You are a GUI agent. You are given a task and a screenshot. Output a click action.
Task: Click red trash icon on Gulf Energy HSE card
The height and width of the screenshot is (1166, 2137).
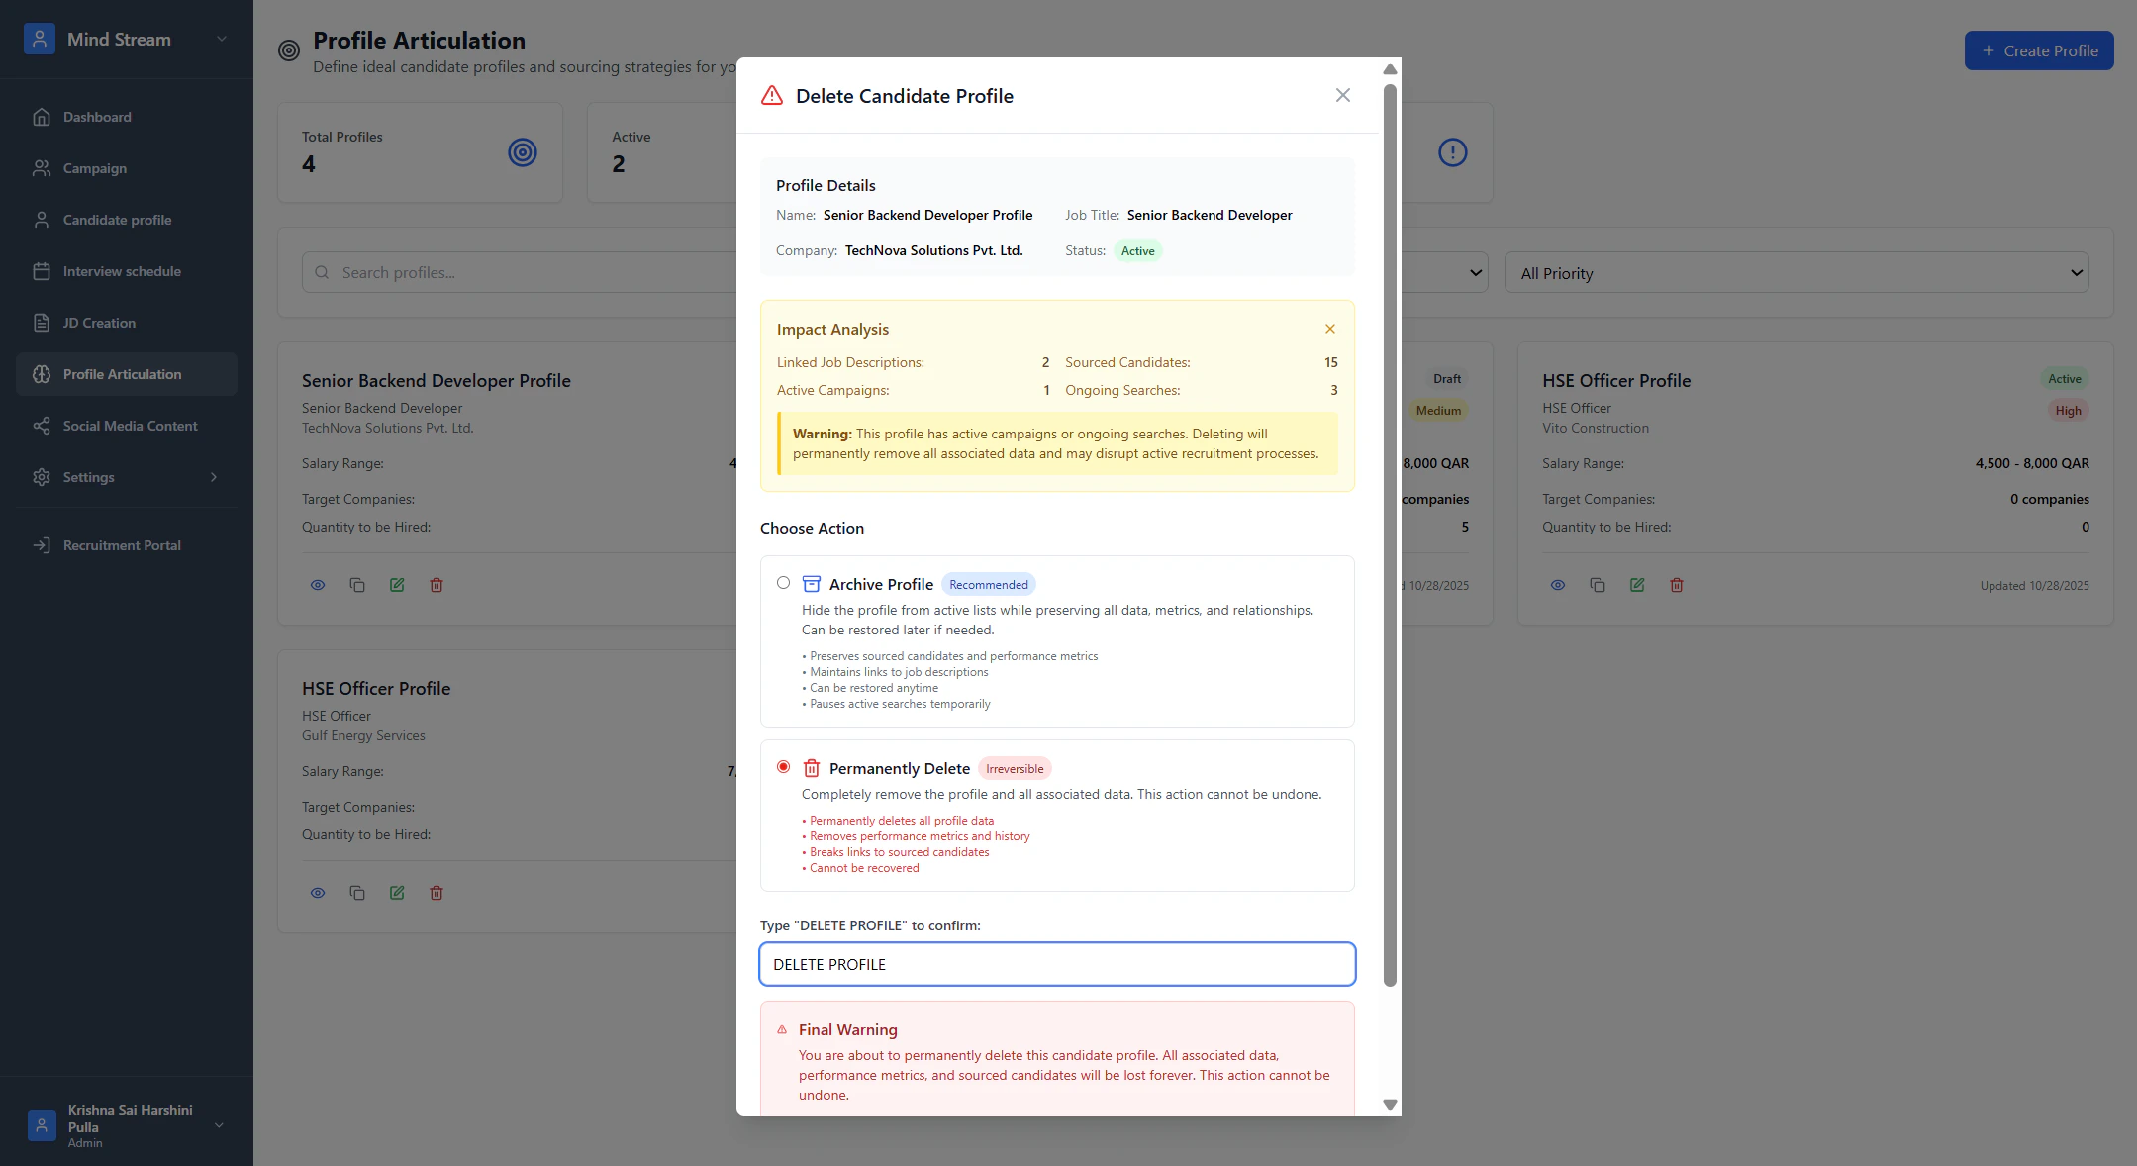tap(437, 893)
